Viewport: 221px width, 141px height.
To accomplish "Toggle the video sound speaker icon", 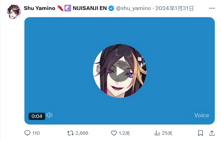I will coord(49,115).
